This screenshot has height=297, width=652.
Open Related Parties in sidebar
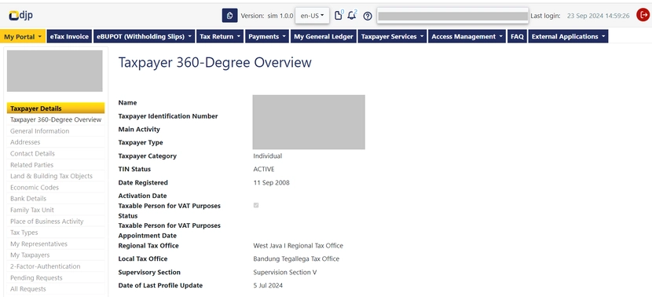coord(56,165)
